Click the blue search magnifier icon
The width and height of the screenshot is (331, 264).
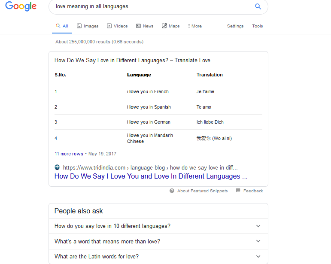pos(258,6)
